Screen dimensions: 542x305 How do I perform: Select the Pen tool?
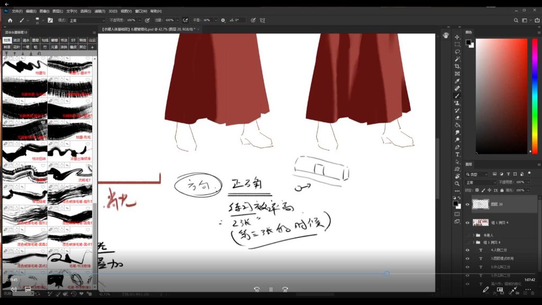[457, 147]
